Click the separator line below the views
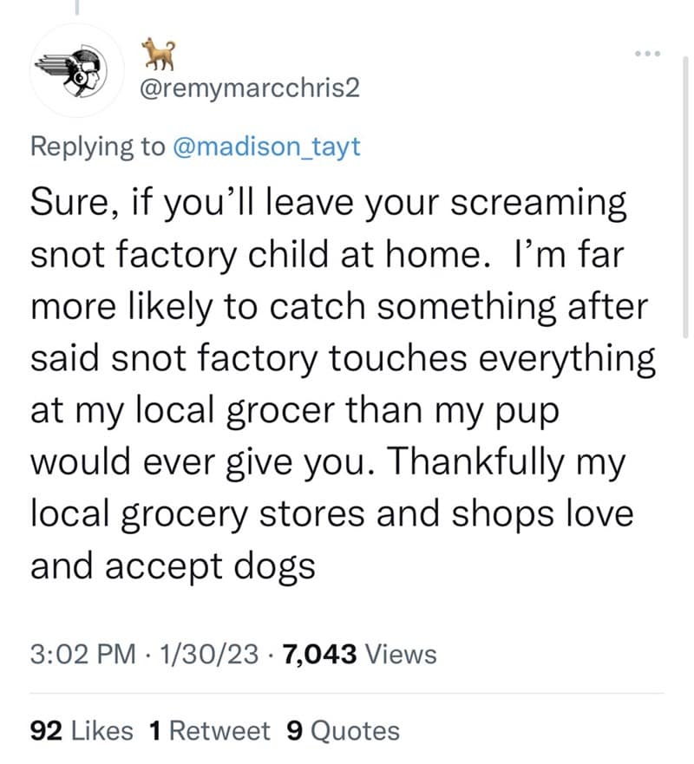 [347, 690]
